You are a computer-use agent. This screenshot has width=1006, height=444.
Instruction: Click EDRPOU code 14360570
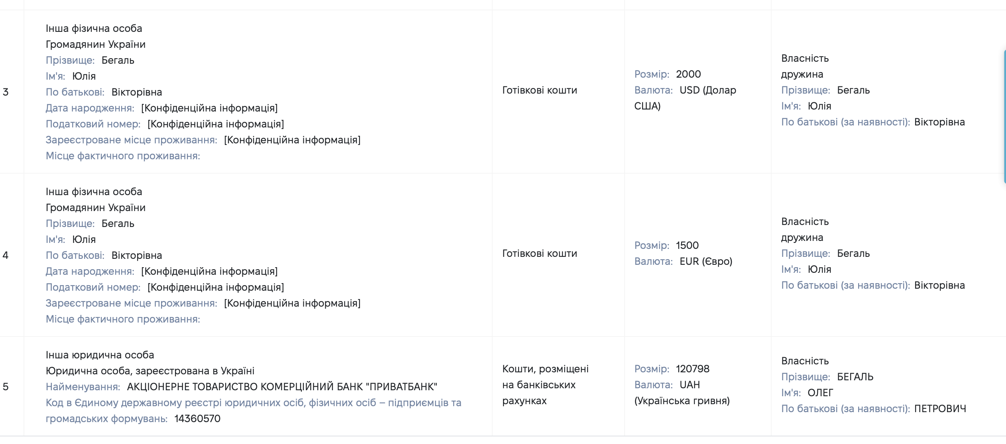click(197, 419)
